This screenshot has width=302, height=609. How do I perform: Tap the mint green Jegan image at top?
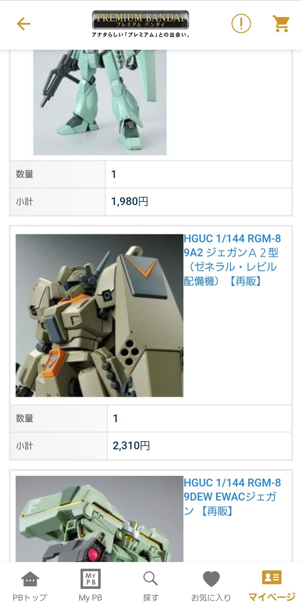pyautogui.click(x=100, y=103)
